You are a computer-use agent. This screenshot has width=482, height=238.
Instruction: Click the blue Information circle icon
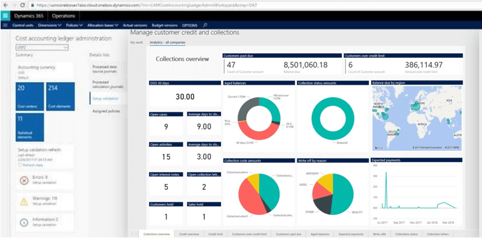click(24, 222)
